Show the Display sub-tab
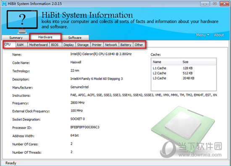The image size is (231, 166). point(68,45)
